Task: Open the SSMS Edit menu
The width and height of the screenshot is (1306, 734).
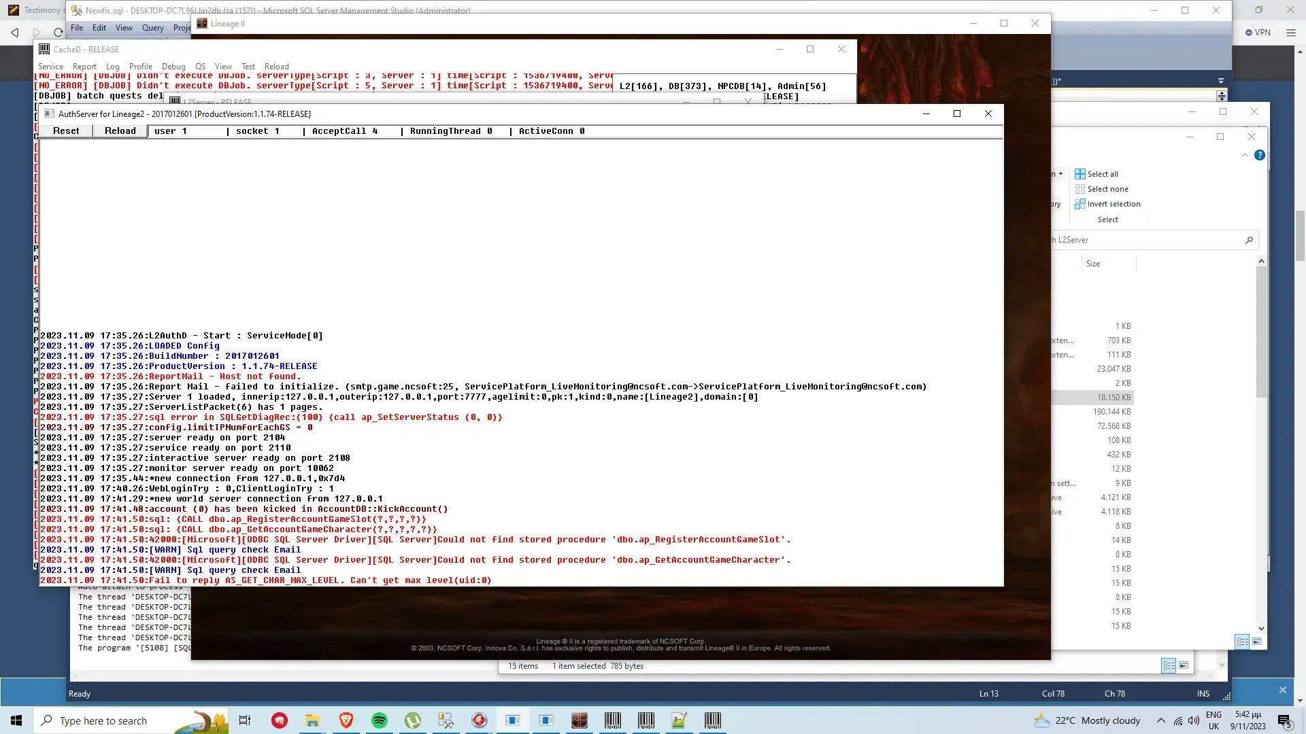Action: pyautogui.click(x=99, y=28)
